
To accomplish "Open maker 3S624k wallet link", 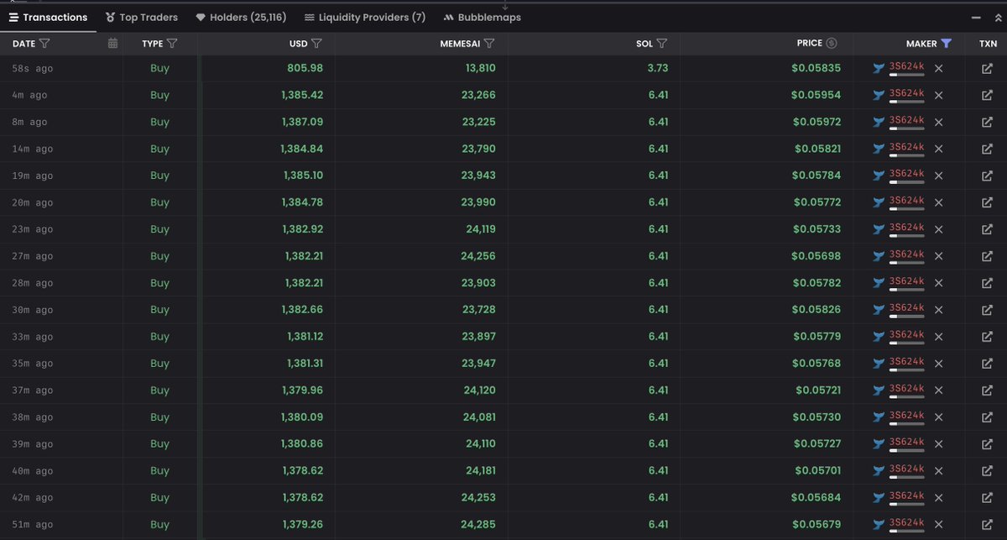I will pos(907,66).
